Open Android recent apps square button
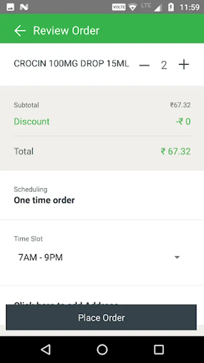 [x=159, y=349]
